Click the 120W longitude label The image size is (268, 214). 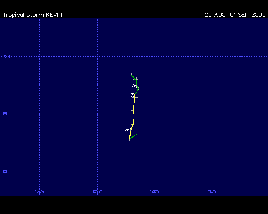click(155, 191)
